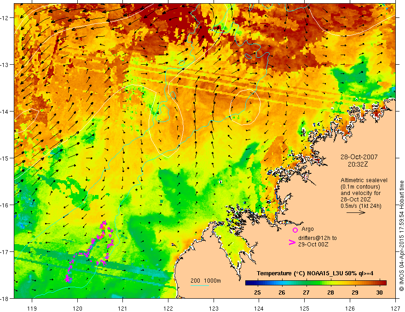Click the colorbar tick label 29

click(355, 292)
